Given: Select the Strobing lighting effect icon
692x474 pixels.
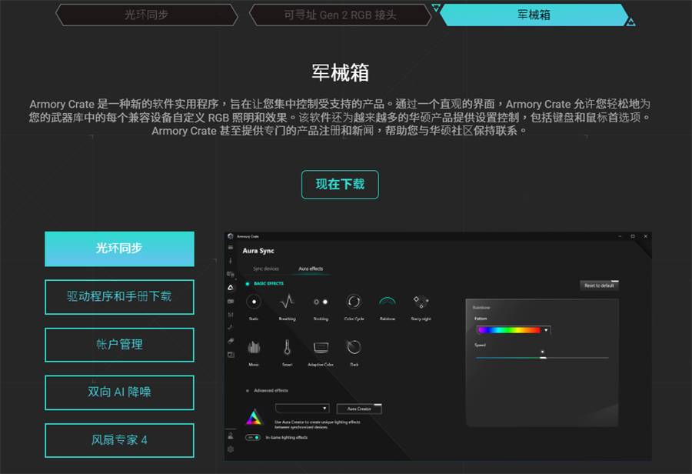Looking at the screenshot, I should (321, 302).
